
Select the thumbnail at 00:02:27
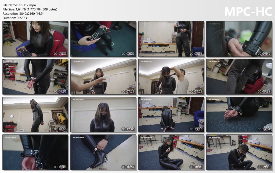[x=103, y=39]
